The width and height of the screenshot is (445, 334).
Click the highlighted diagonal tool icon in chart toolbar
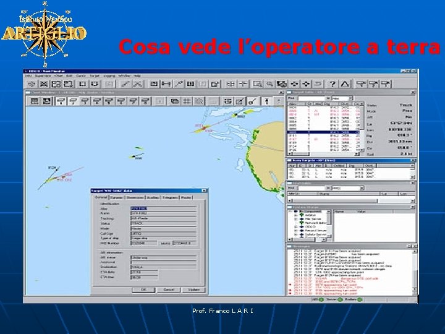coord(252,101)
